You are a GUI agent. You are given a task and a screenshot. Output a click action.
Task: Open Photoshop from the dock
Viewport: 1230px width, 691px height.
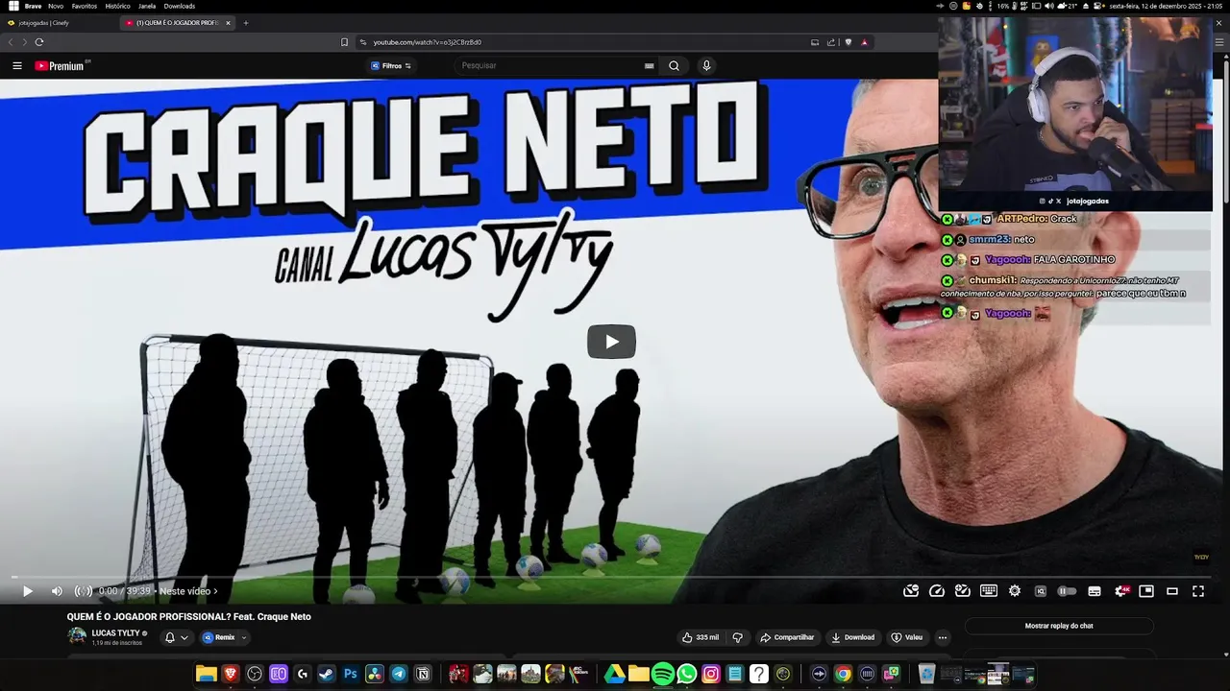(x=351, y=674)
